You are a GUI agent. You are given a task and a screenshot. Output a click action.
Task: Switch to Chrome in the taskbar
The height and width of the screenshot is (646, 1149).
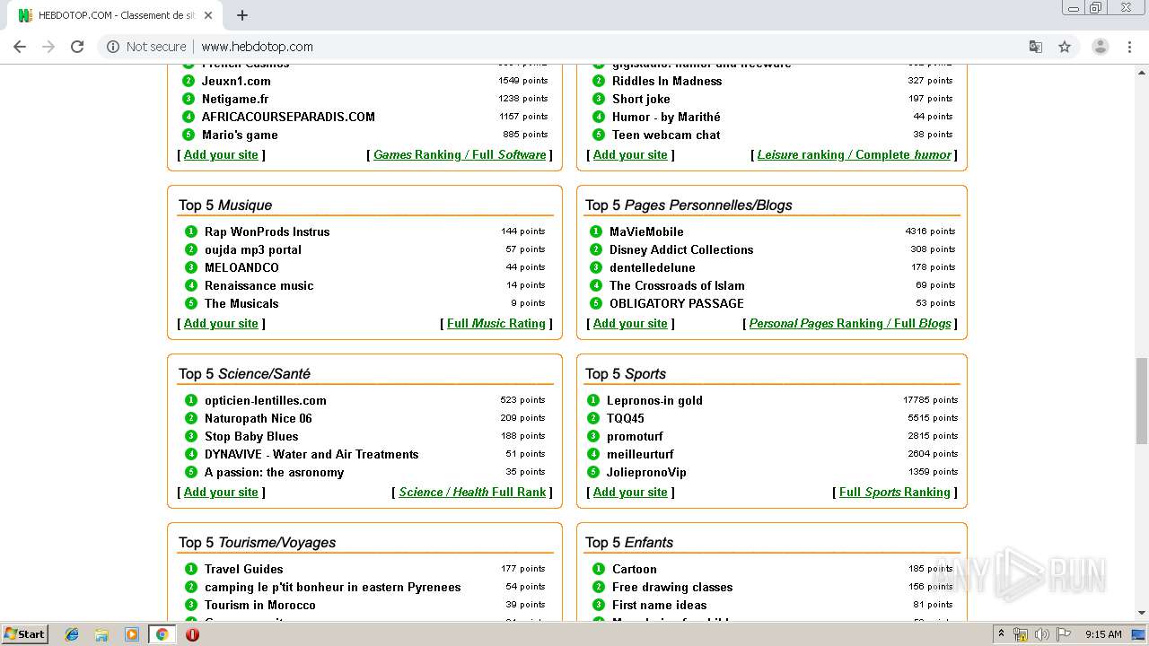click(162, 634)
